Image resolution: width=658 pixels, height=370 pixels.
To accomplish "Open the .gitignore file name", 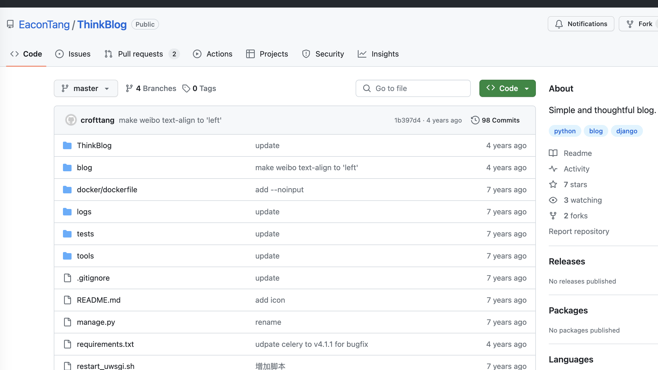I will tap(93, 278).
